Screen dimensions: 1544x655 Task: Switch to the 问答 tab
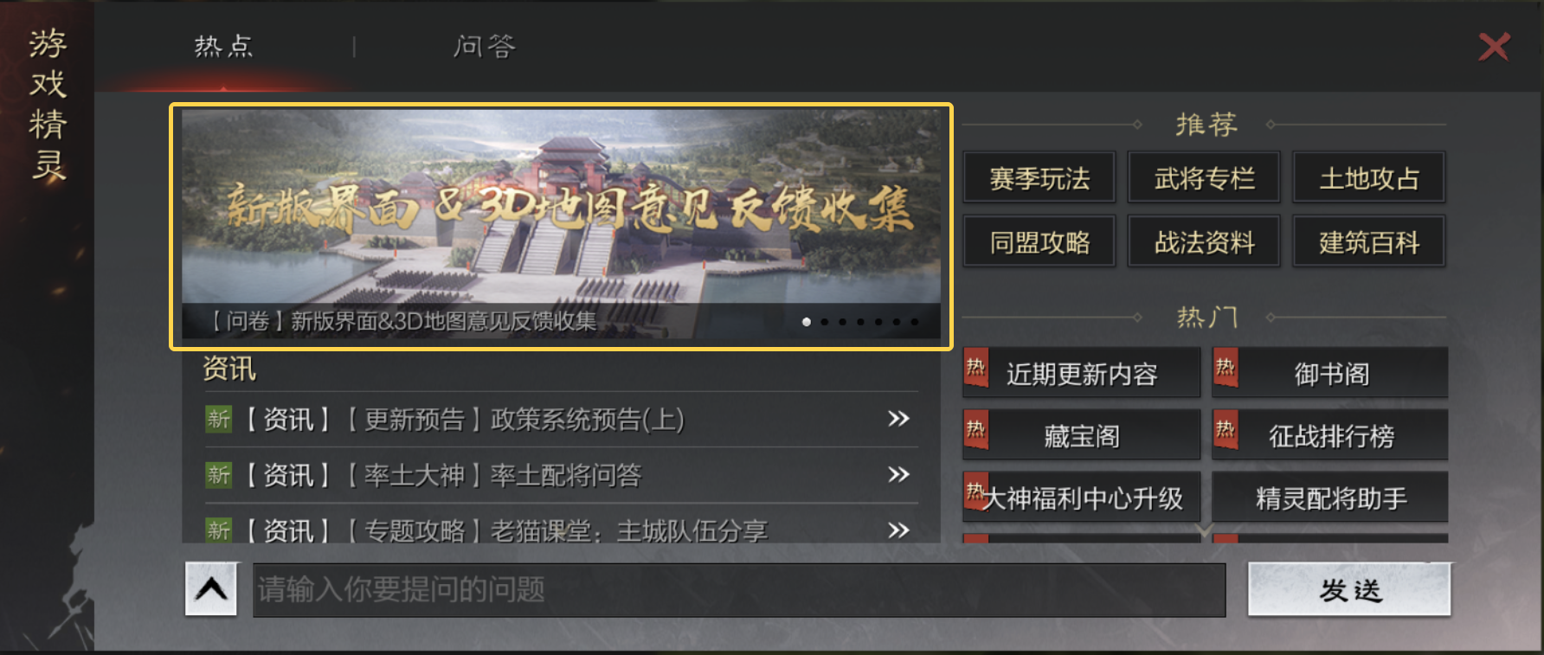tap(485, 46)
